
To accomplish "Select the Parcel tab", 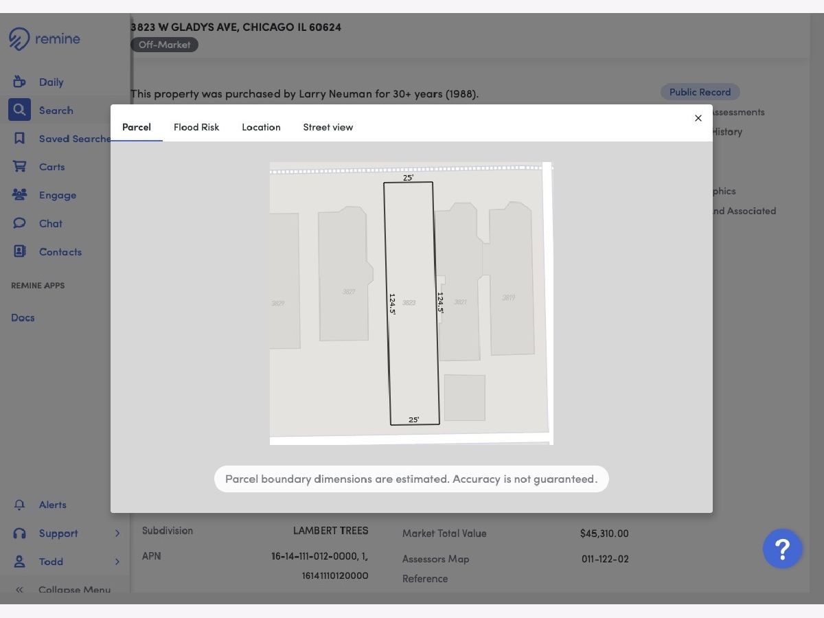I will (x=137, y=127).
